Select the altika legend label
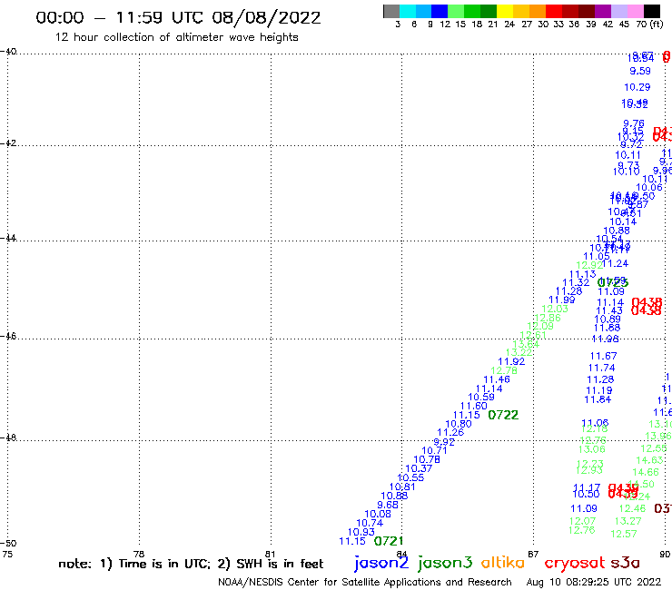Screen dimensions: 672x590 [x=503, y=563]
